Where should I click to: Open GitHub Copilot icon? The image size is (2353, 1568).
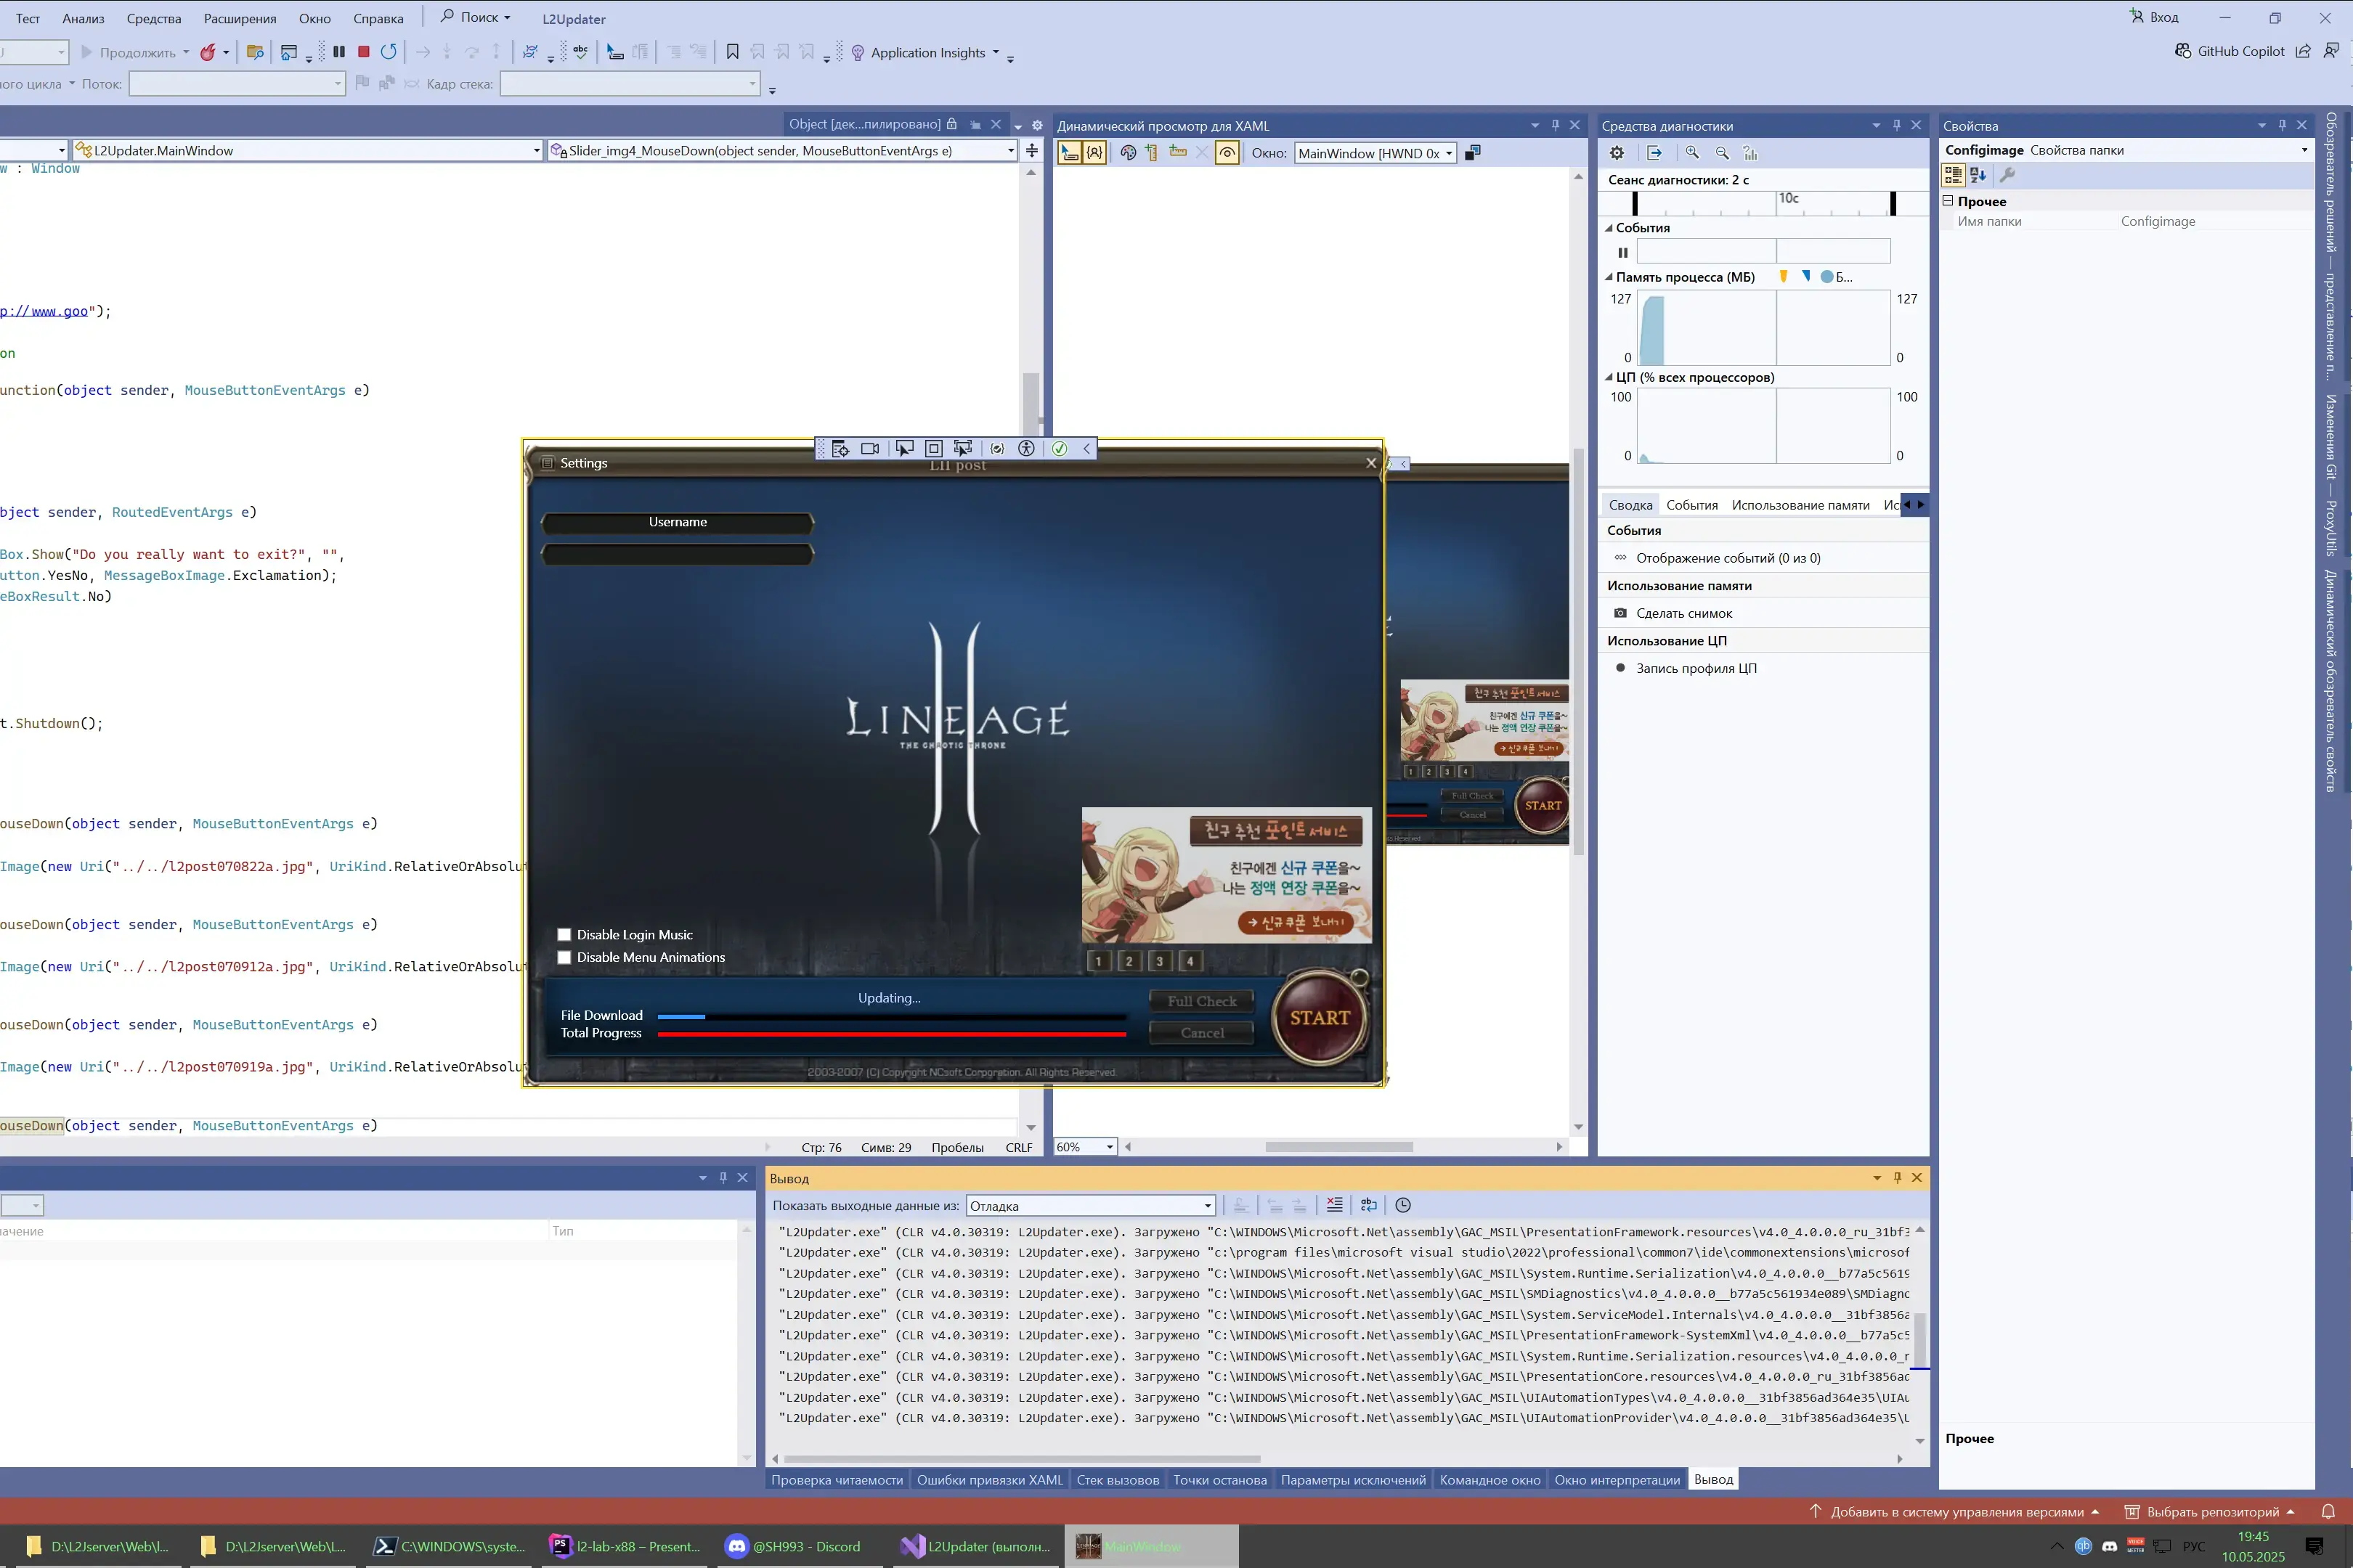2182,51
